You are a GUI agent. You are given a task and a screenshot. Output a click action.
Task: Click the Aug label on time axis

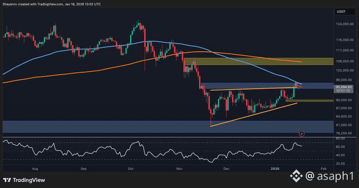click(x=35, y=169)
